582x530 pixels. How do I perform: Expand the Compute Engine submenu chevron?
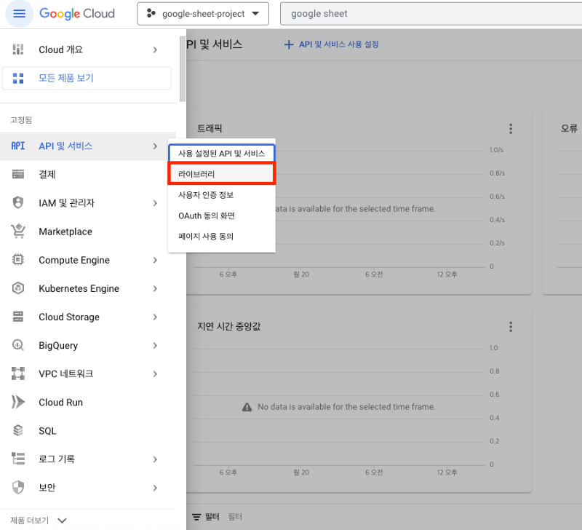pyautogui.click(x=154, y=260)
